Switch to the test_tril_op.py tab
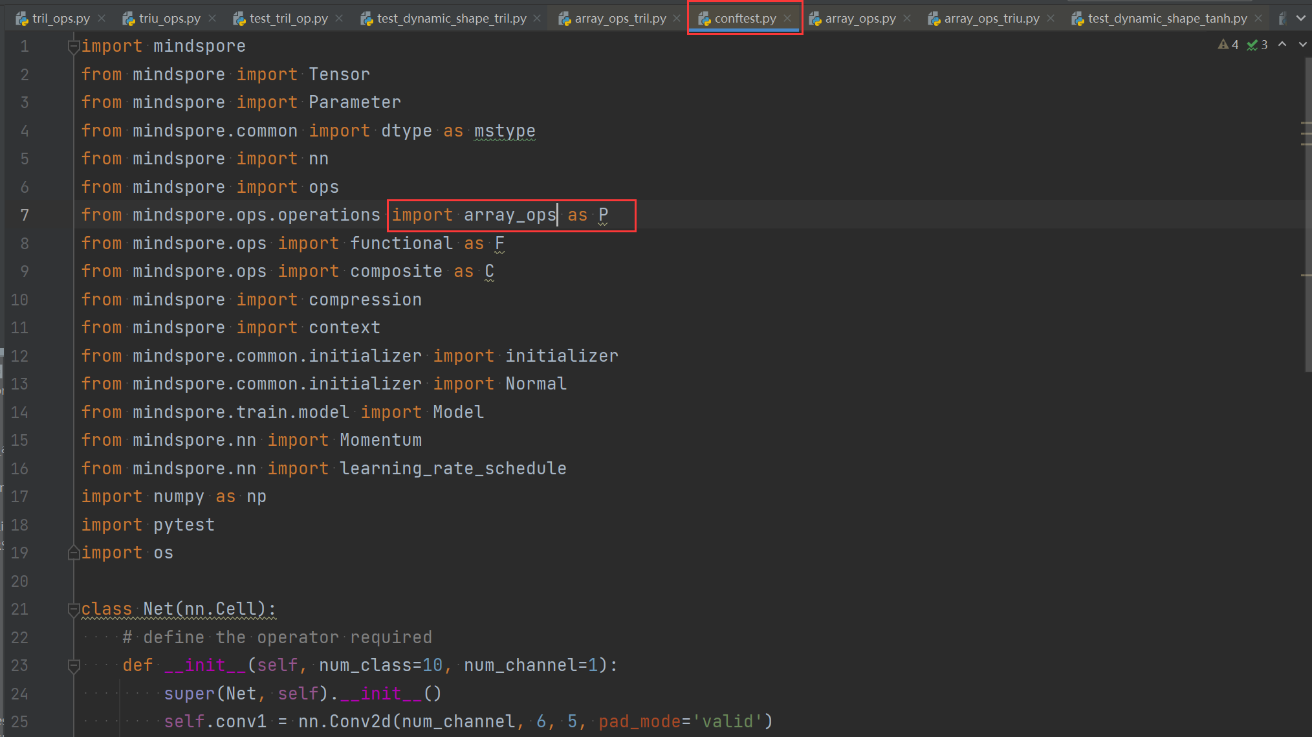1312x737 pixels. tap(289, 19)
